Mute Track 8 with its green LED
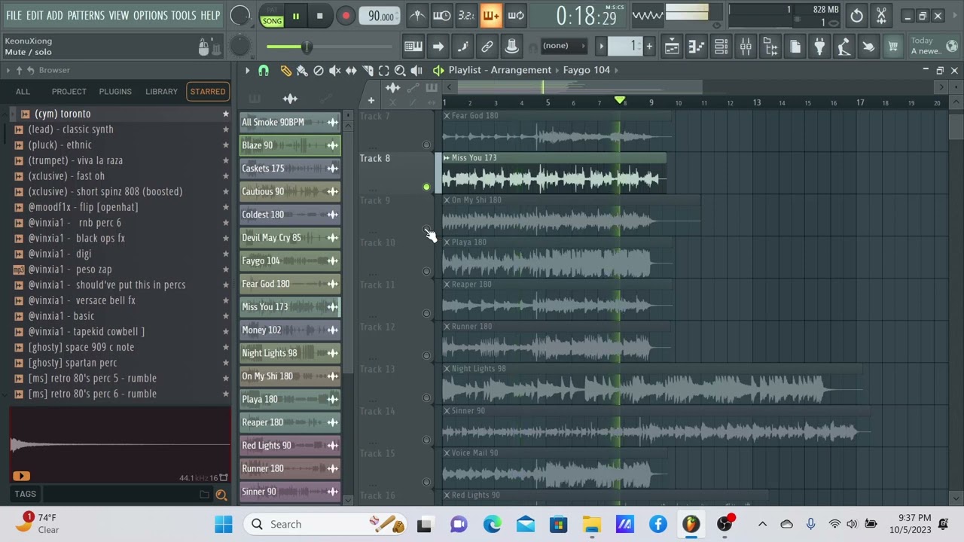964x542 pixels. (426, 187)
